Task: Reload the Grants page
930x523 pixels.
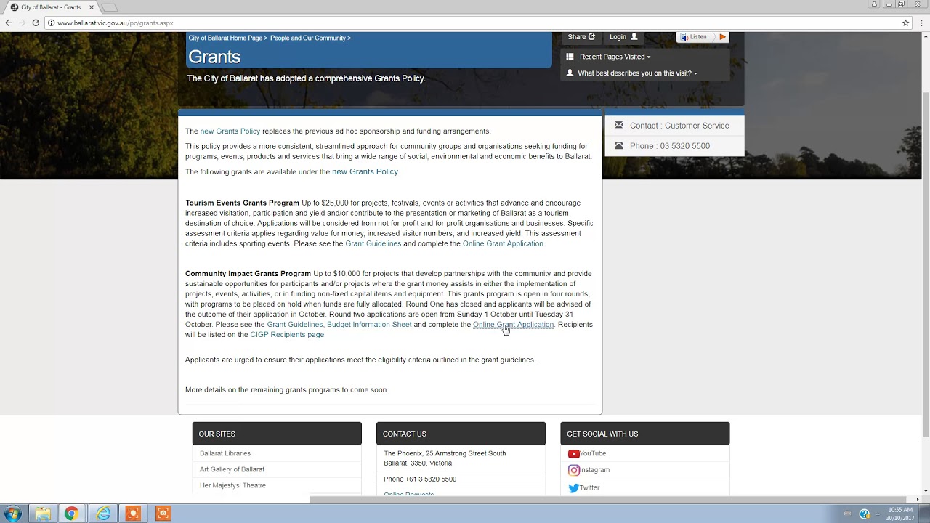Action: (x=36, y=23)
